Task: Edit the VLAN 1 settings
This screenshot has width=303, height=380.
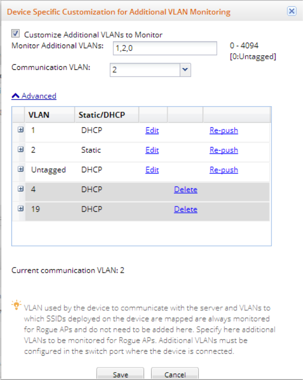Action: tap(152, 130)
